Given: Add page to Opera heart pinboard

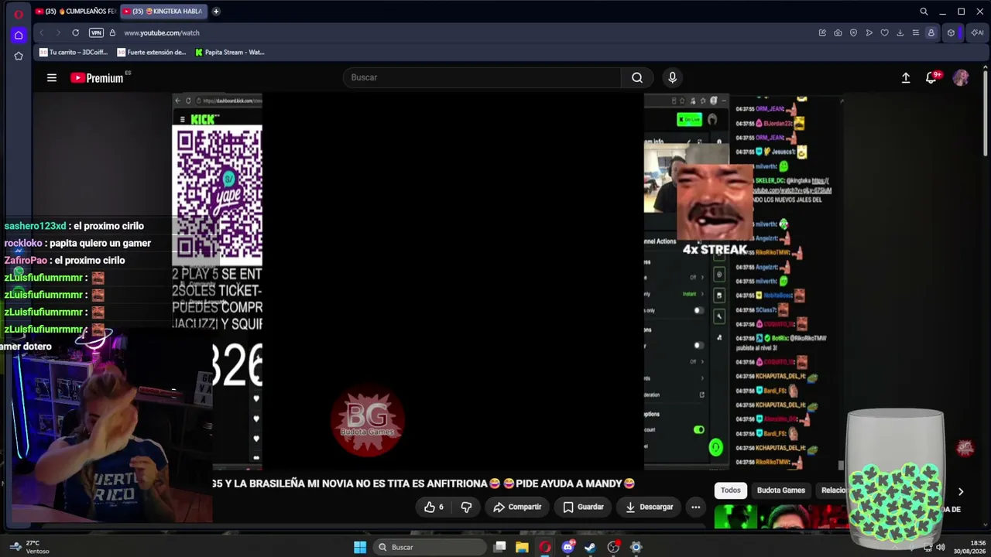Looking at the screenshot, I should tap(884, 32).
